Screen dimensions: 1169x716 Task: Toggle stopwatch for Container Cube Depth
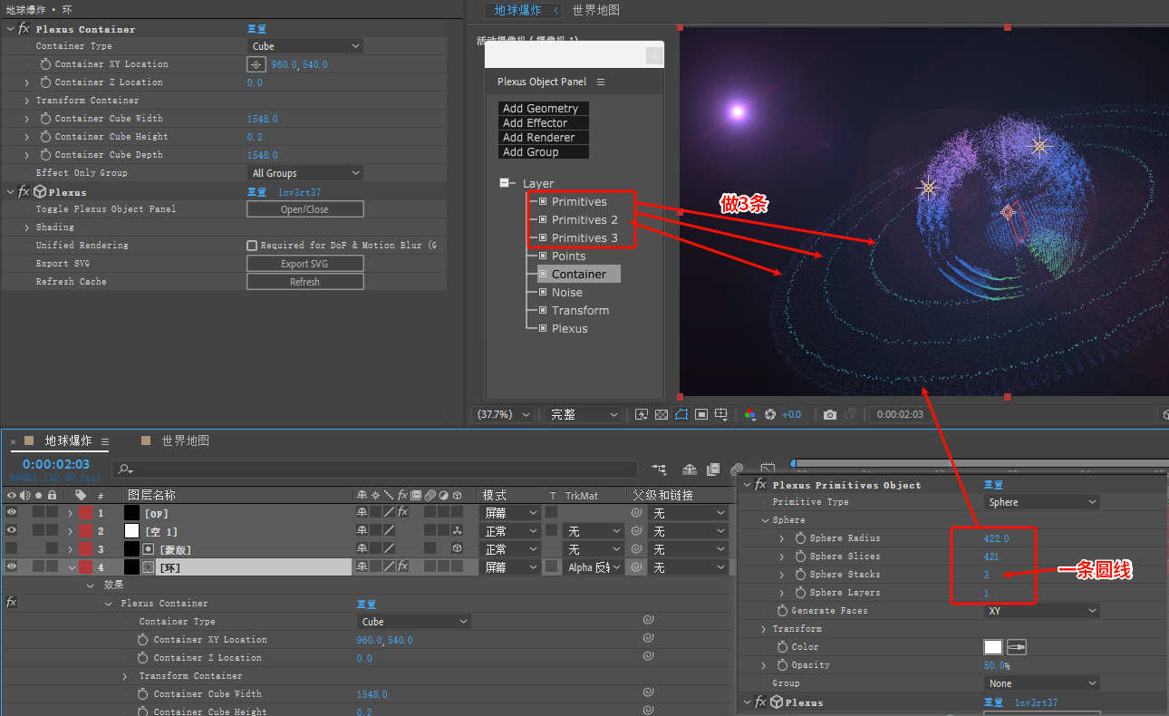pos(46,155)
